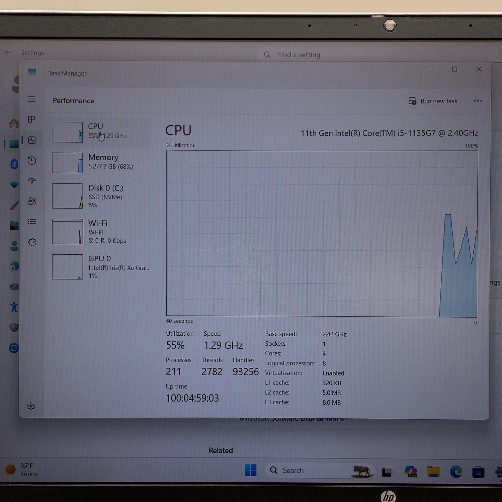Viewport: 502px width, 502px height.
Task: Open File Explorer from taskbar
Action: point(433,472)
